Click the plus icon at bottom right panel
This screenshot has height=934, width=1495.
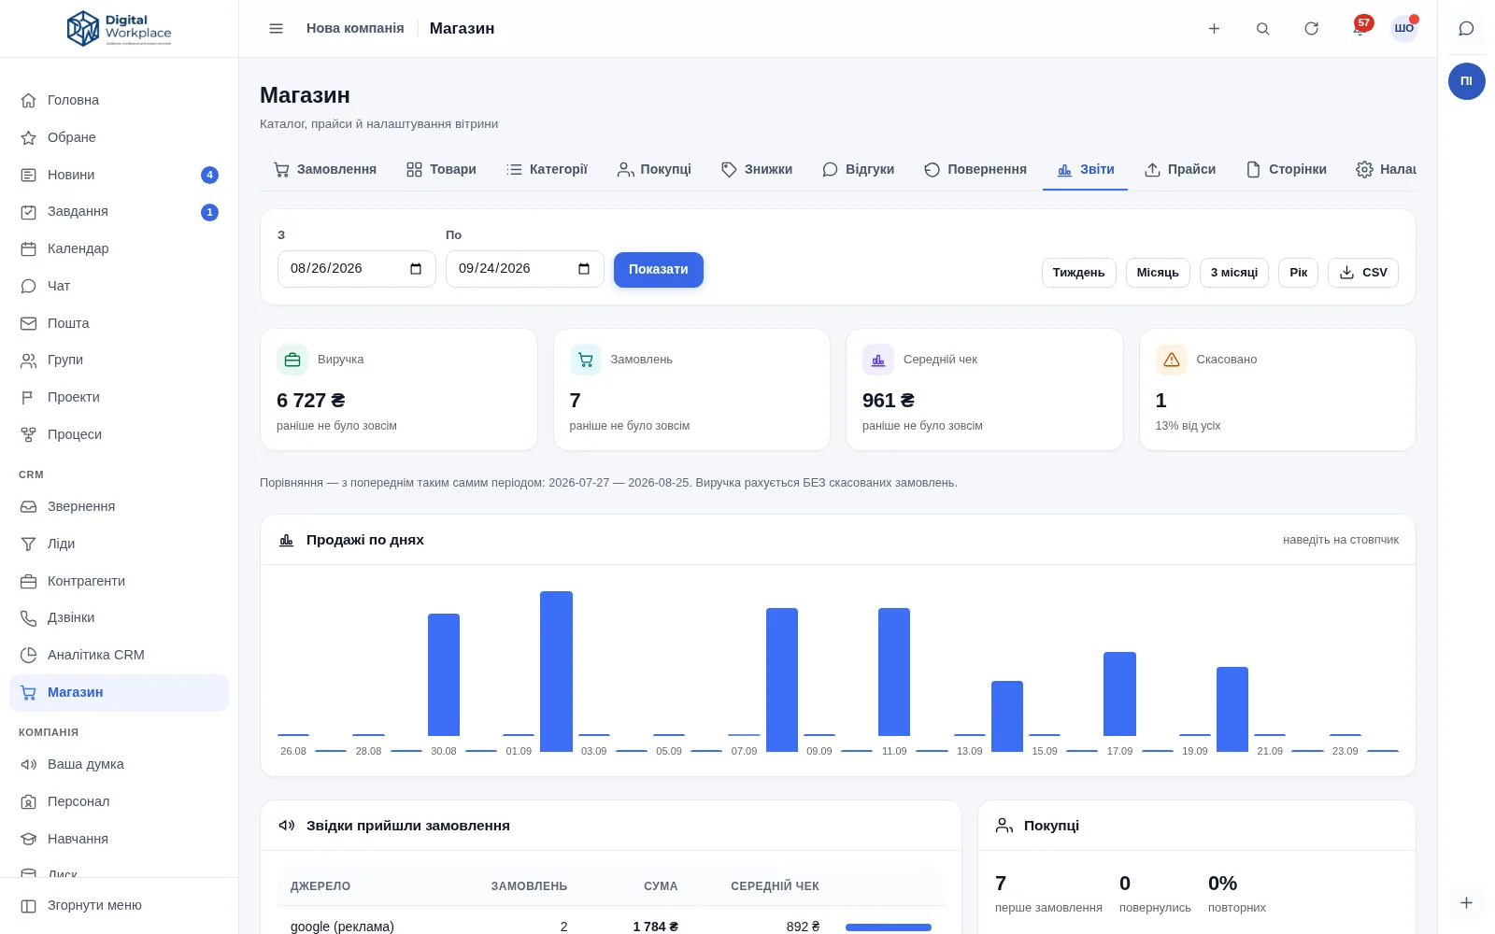click(1466, 902)
